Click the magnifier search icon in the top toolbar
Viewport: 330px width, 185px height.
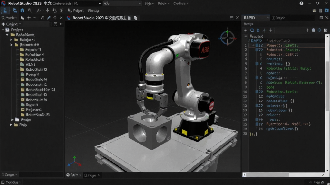coord(30,10)
